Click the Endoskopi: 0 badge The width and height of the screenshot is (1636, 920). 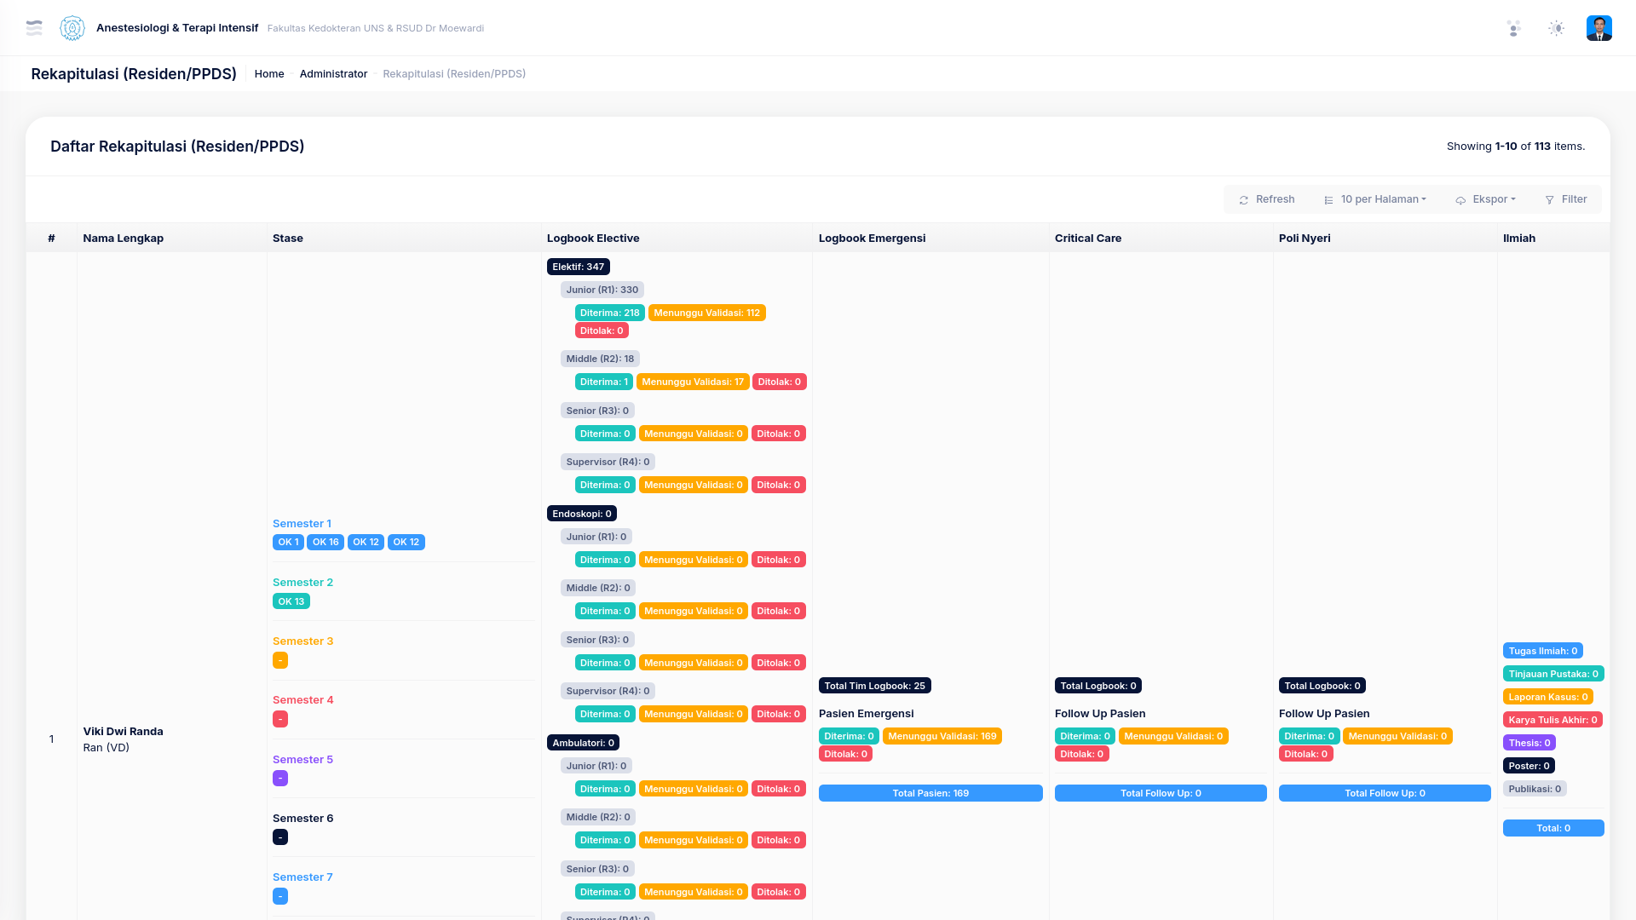click(582, 515)
